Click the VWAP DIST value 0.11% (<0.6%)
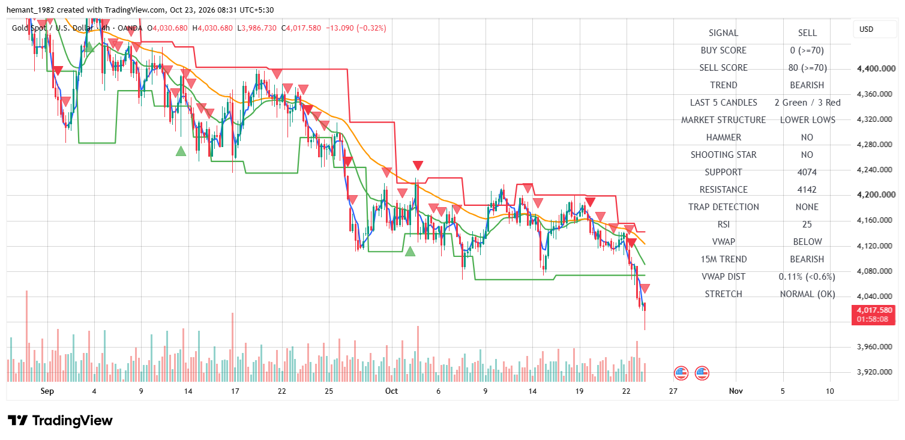The image size is (905, 440). [807, 277]
